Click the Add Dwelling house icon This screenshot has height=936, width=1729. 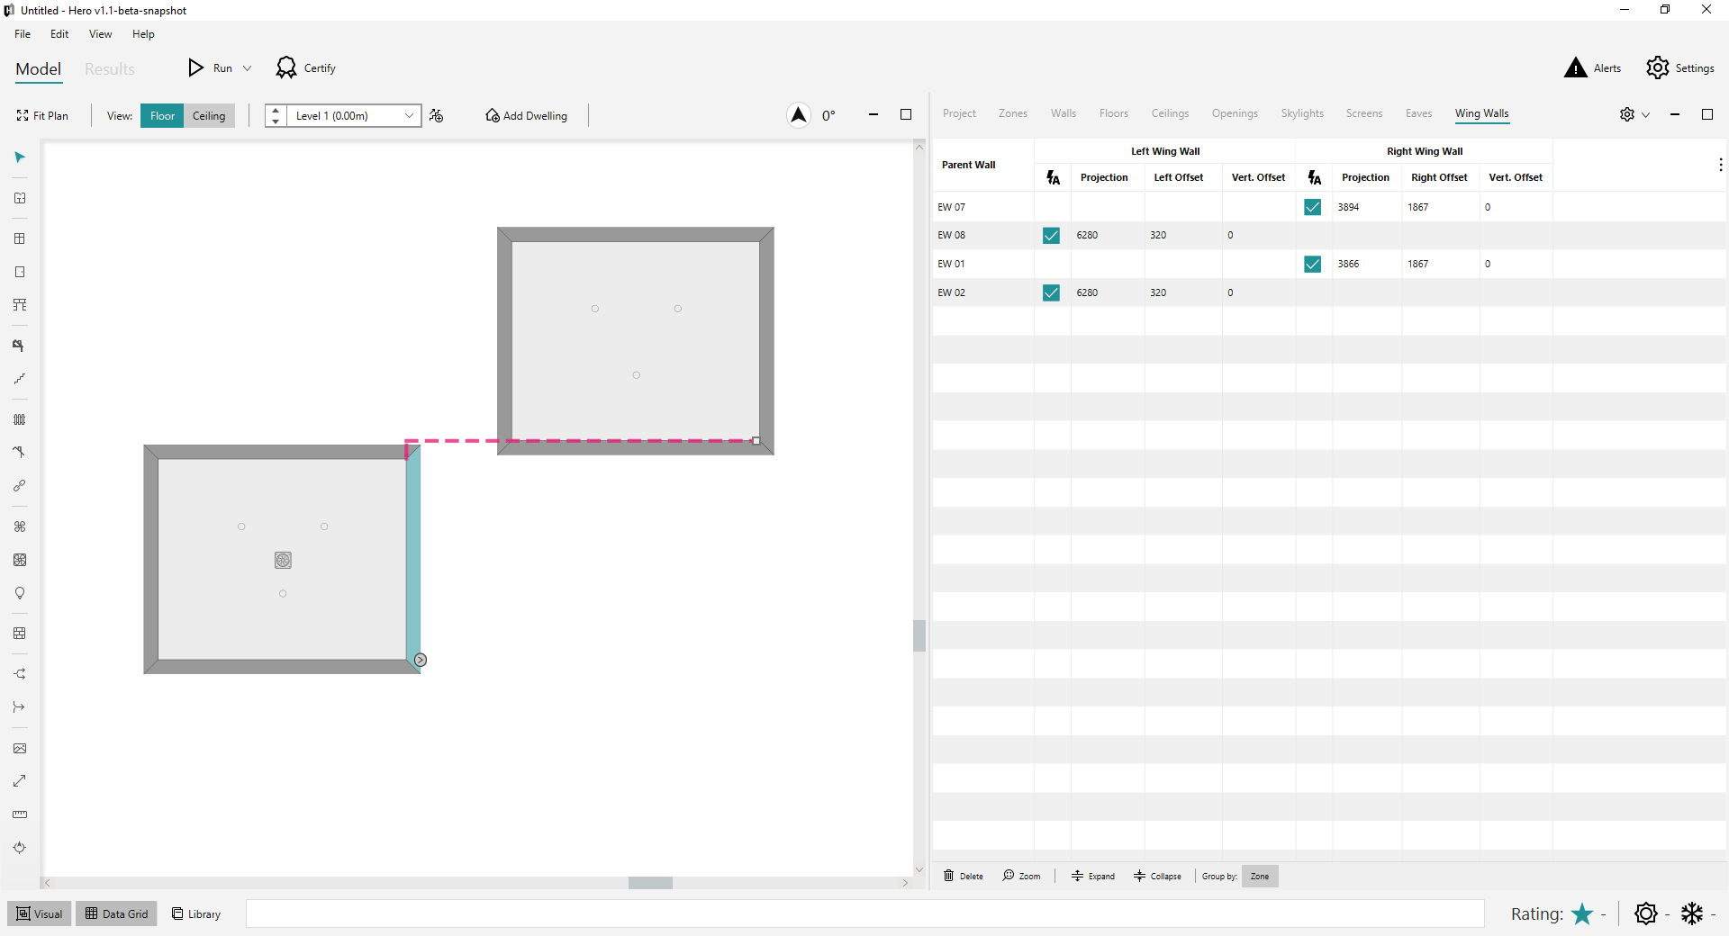[493, 115]
